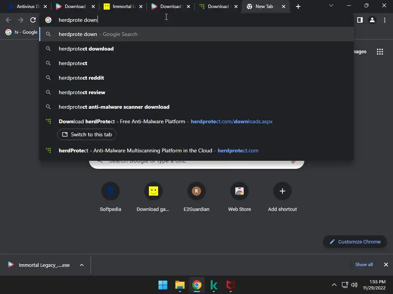Click 'Switch to this tab' button
The image size is (393, 294).
87,134
